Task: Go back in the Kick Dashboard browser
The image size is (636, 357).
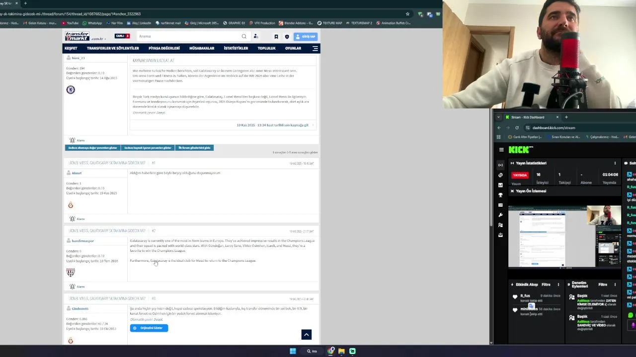Action: click(499, 127)
